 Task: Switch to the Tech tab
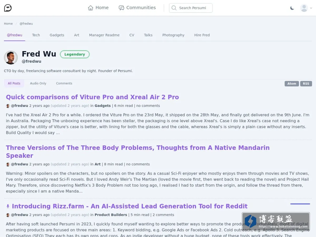coord(36,35)
